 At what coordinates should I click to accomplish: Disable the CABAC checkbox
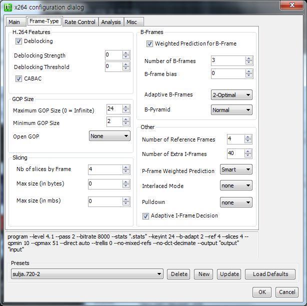point(18,78)
